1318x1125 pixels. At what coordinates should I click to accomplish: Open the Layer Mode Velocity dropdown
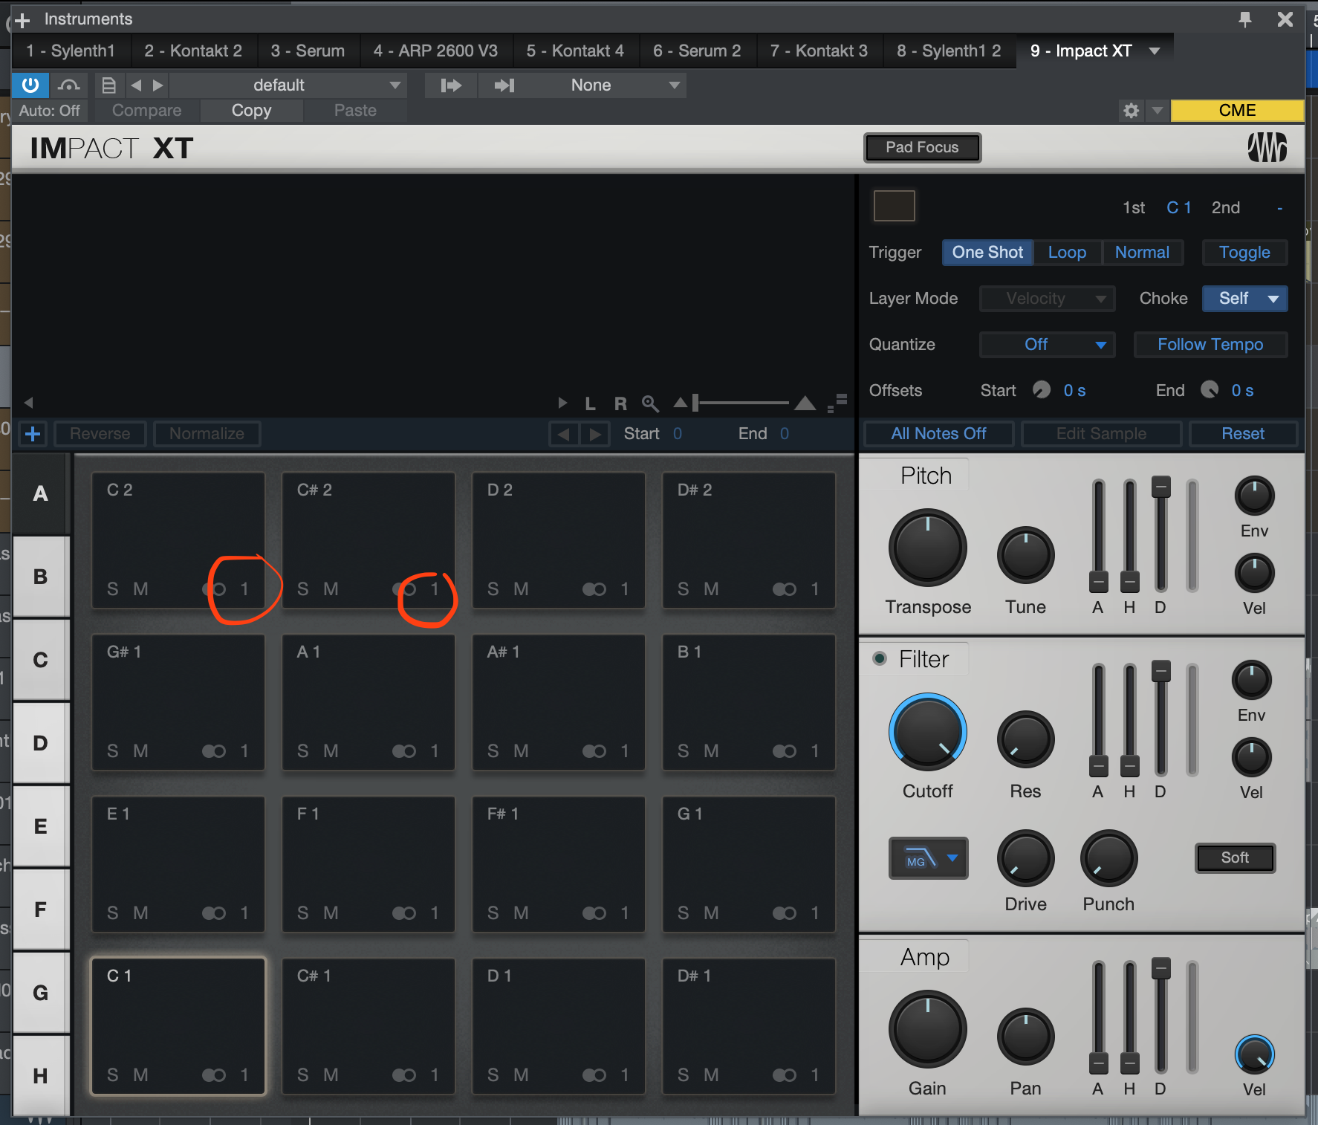point(1047,299)
